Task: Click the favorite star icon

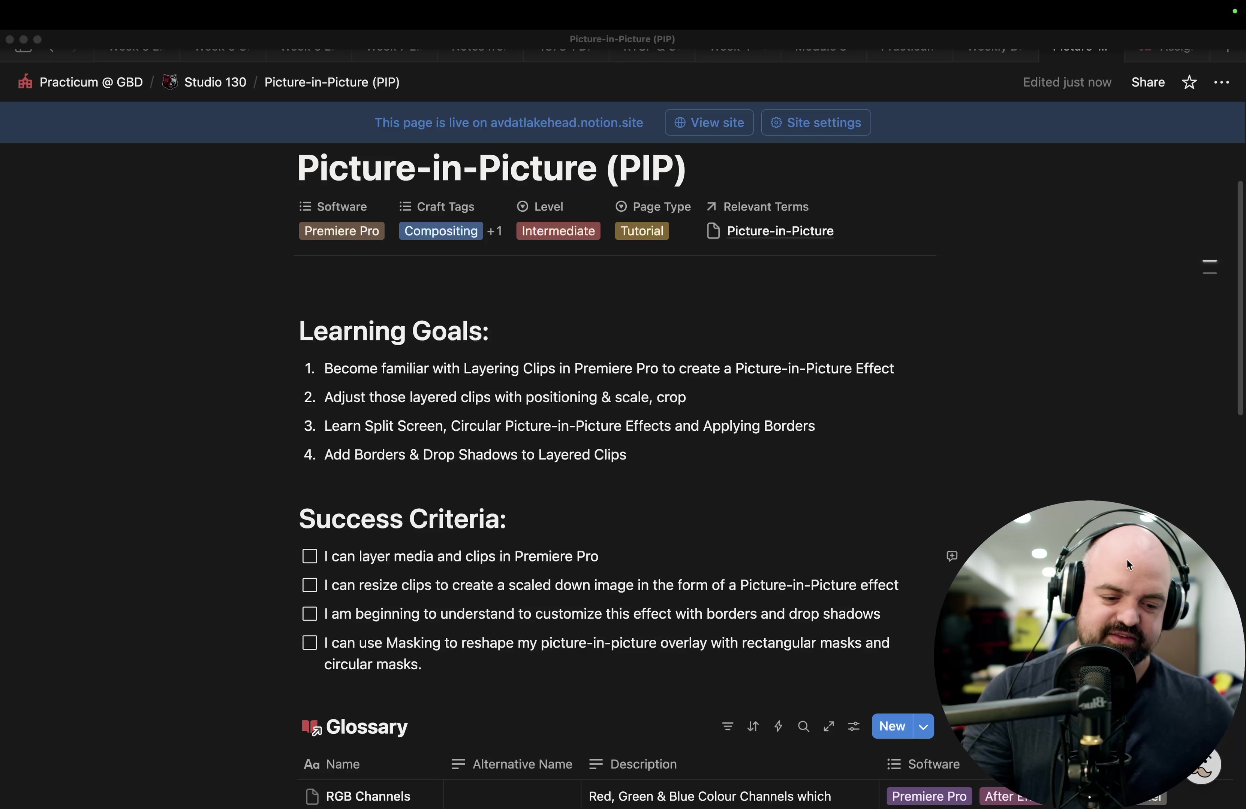Action: 1189,83
